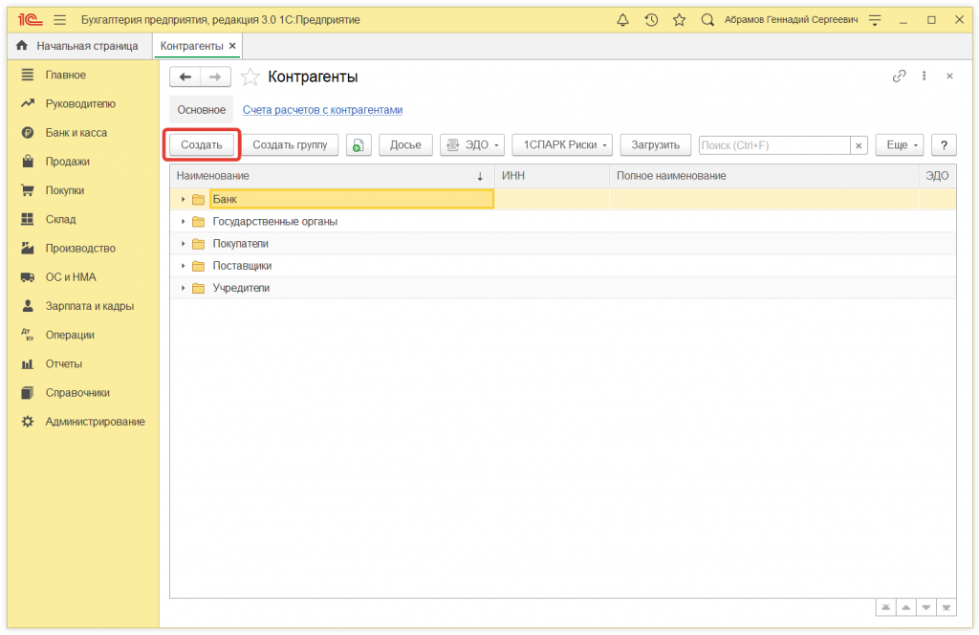Screen dimensions: 979x635
Task: Click the copy-link chain icon
Action: pyautogui.click(x=899, y=77)
